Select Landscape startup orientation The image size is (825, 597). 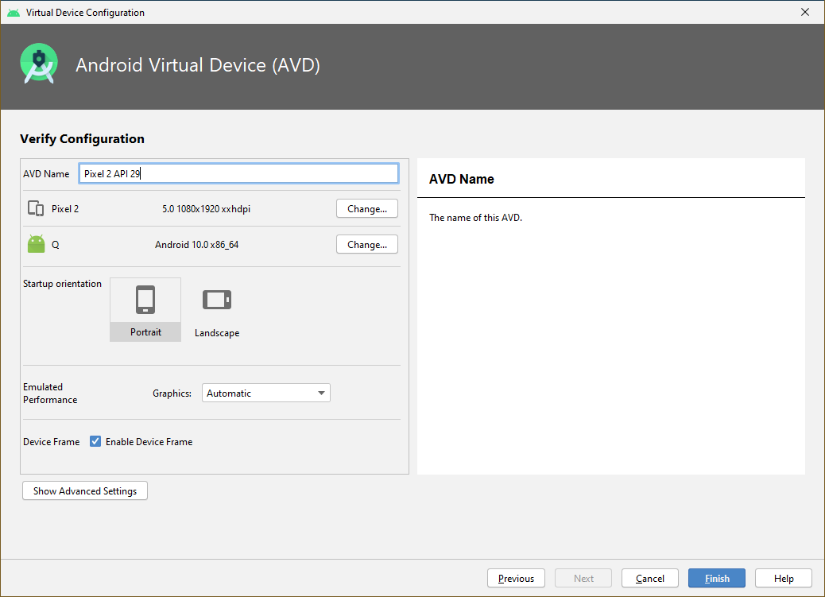(217, 311)
